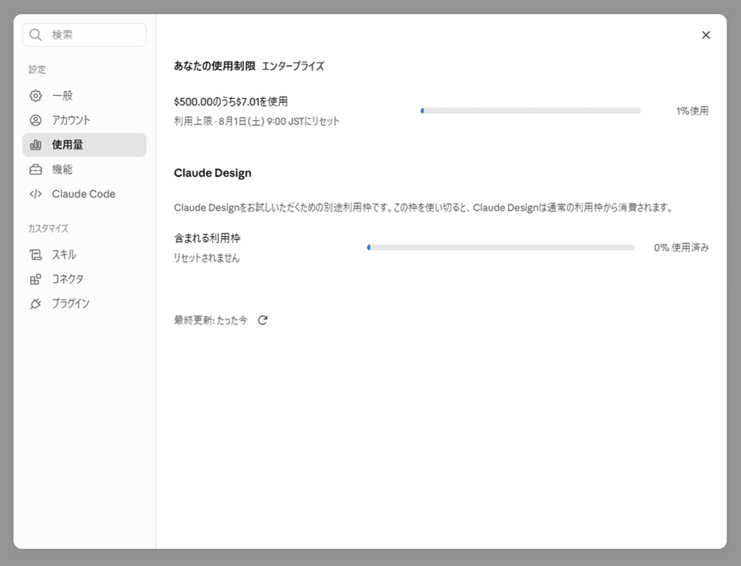This screenshot has height=566, width=741.
Task: Click the refresh icon next to 最終更新
Action: pos(263,320)
